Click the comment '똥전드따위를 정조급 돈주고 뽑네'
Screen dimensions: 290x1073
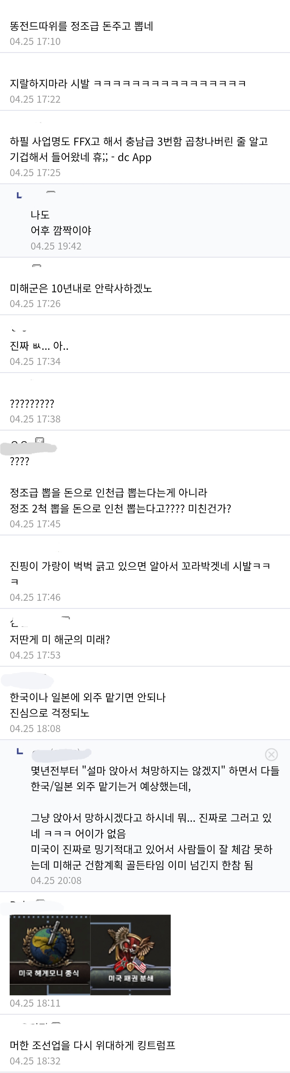pos(82,26)
